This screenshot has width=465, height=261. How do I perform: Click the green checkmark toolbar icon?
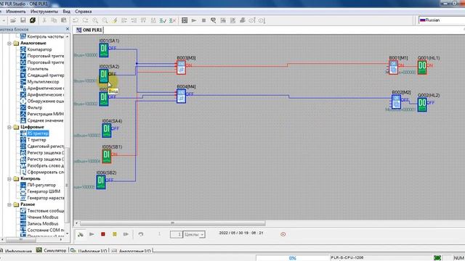pos(163,20)
